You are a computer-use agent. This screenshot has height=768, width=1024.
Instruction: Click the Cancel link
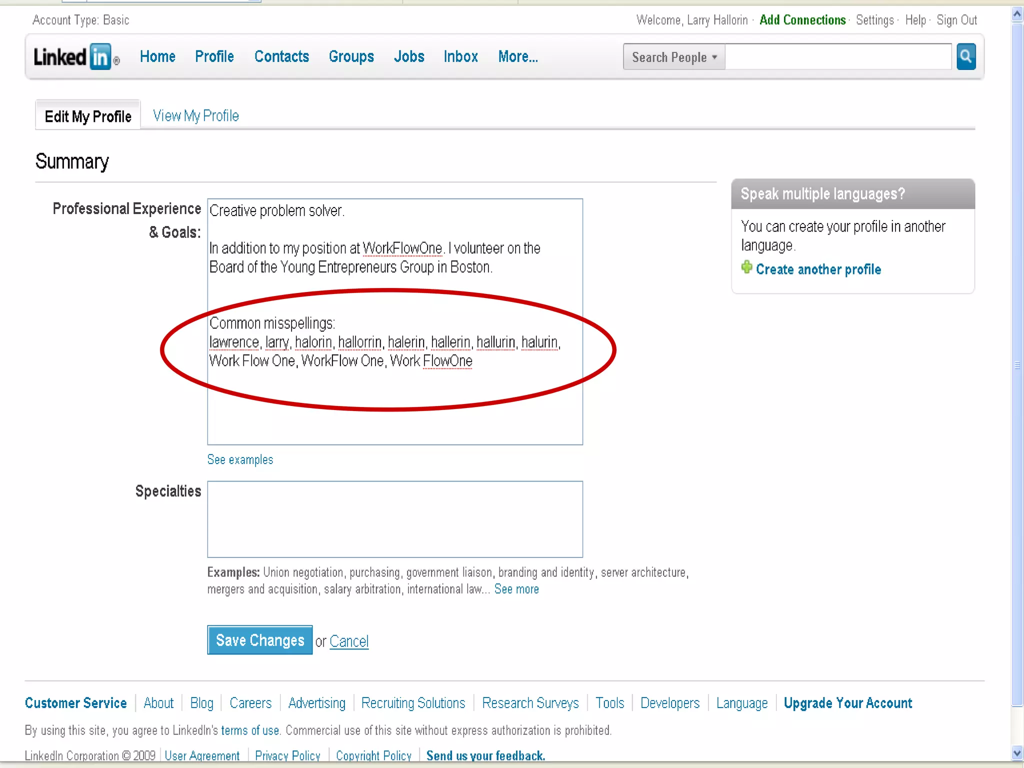[x=349, y=641]
